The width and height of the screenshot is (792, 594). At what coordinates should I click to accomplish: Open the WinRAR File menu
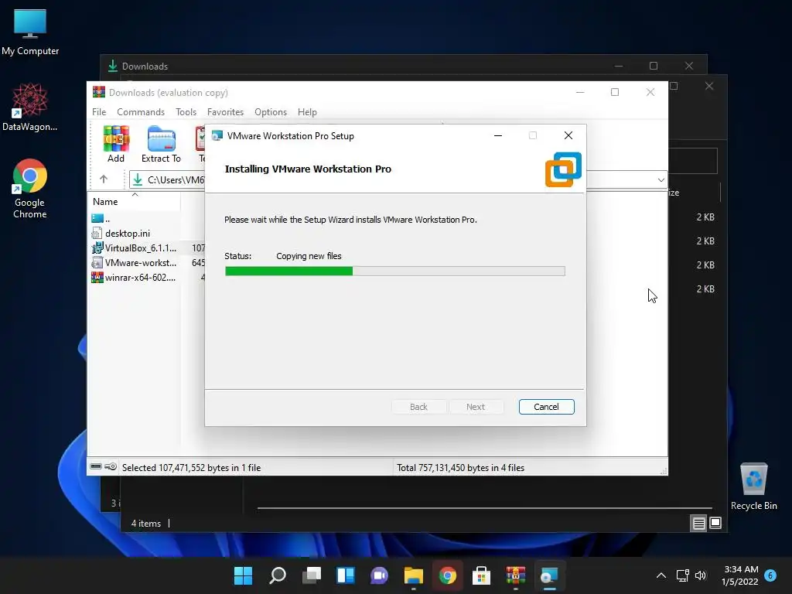coord(99,111)
